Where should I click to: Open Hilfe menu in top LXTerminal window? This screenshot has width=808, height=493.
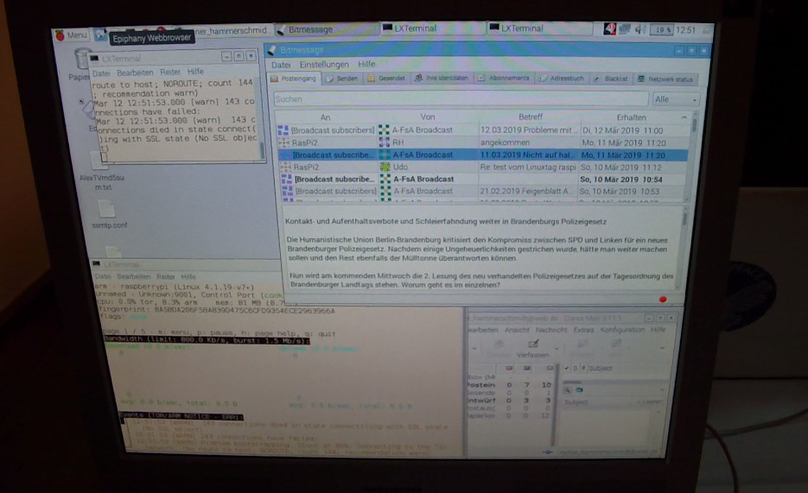(195, 72)
